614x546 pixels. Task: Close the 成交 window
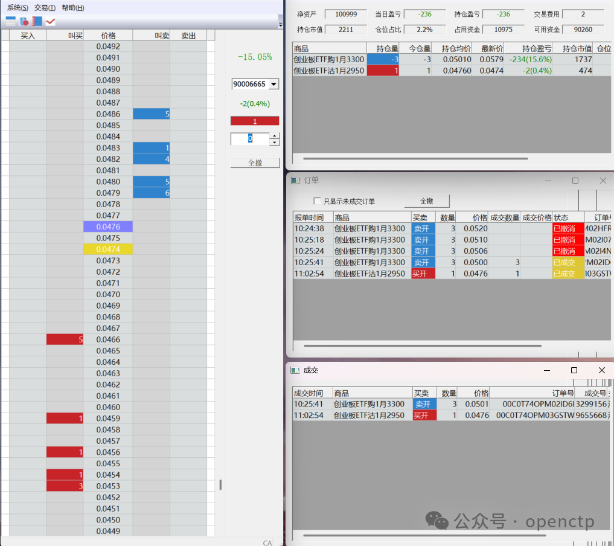(602, 370)
